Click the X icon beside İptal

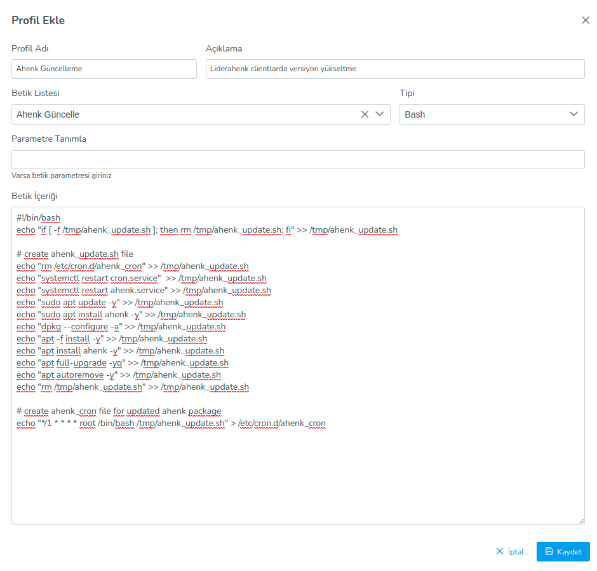(x=500, y=552)
